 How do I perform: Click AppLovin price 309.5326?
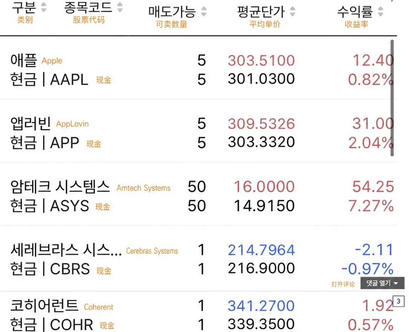tap(261, 124)
